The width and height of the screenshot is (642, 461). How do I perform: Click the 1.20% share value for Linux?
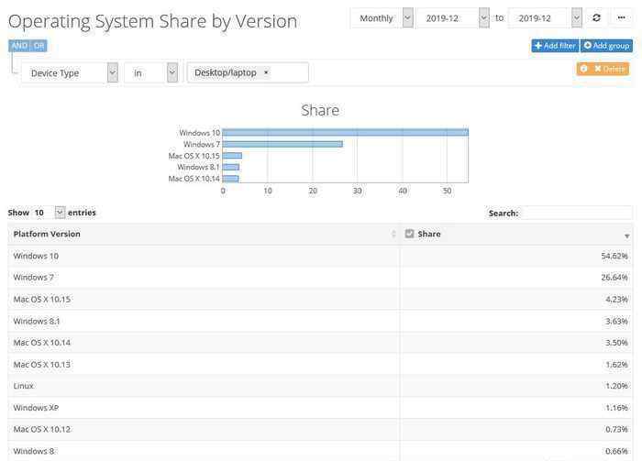616,386
